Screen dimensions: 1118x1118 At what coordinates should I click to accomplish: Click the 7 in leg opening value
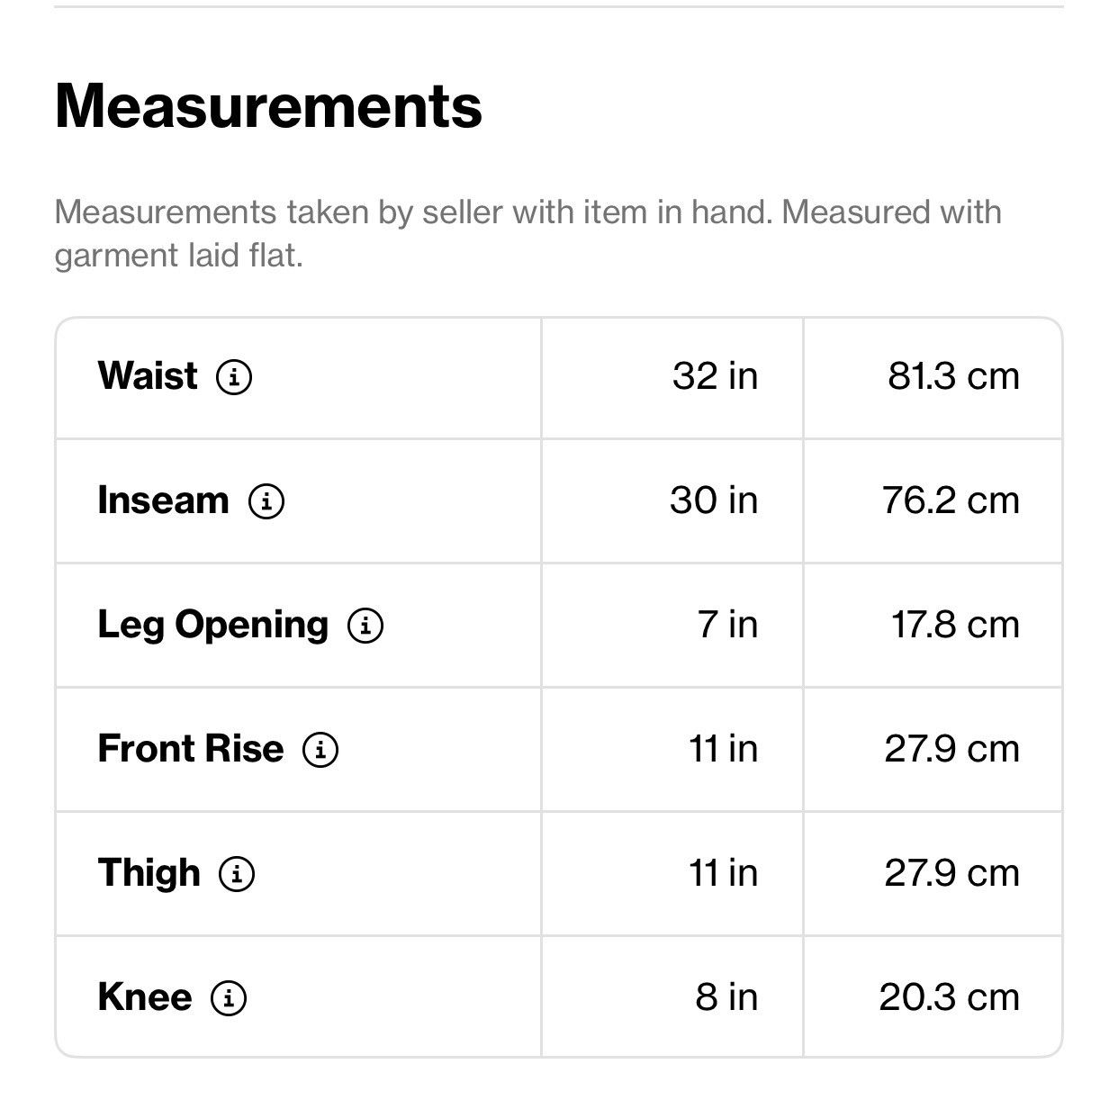728,624
